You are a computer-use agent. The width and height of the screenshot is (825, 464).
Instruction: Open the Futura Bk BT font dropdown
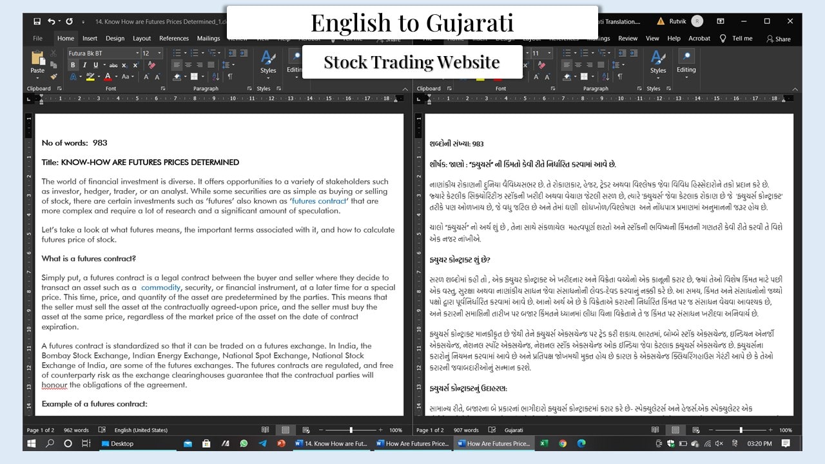point(137,52)
